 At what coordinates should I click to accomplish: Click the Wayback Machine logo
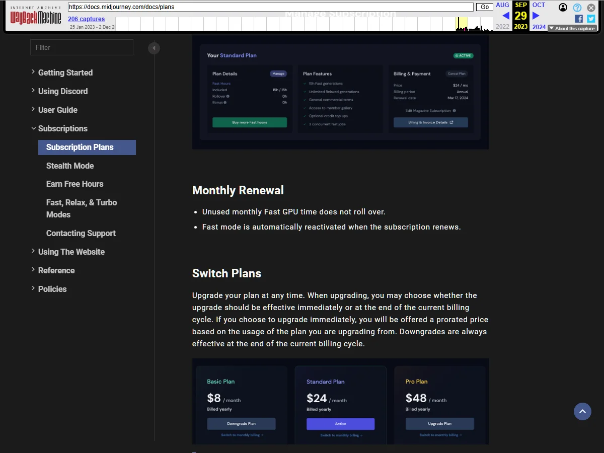pyautogui.click(x=34, y=15)
